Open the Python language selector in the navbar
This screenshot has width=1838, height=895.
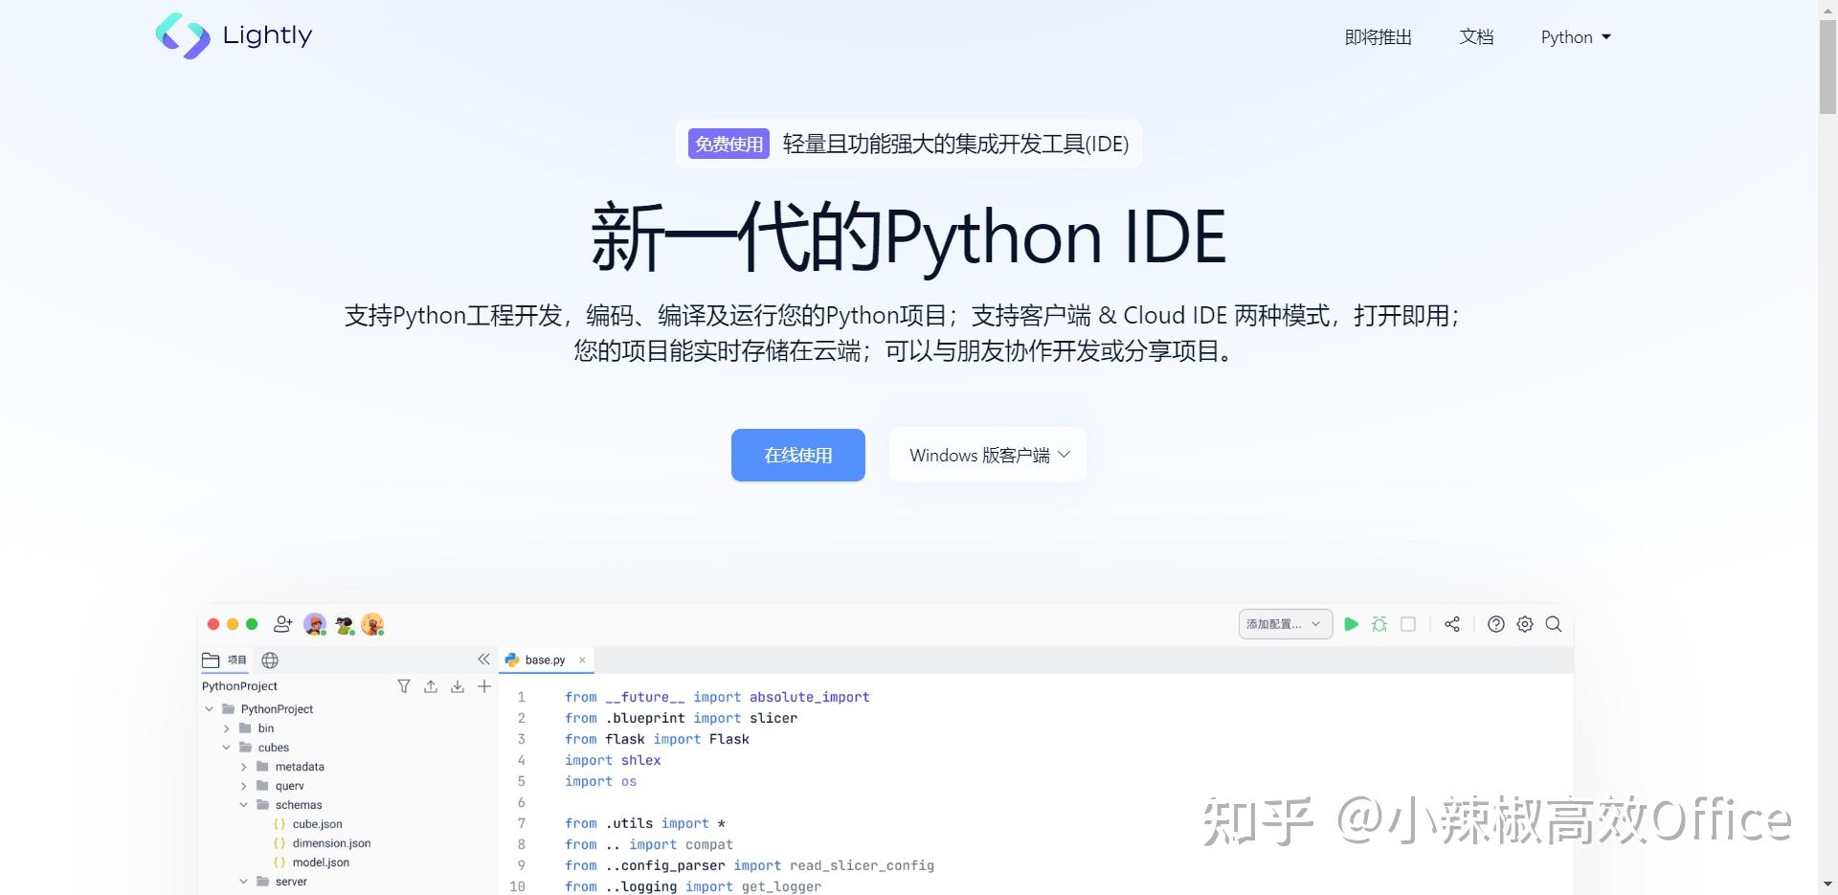tap(1575, 36)
